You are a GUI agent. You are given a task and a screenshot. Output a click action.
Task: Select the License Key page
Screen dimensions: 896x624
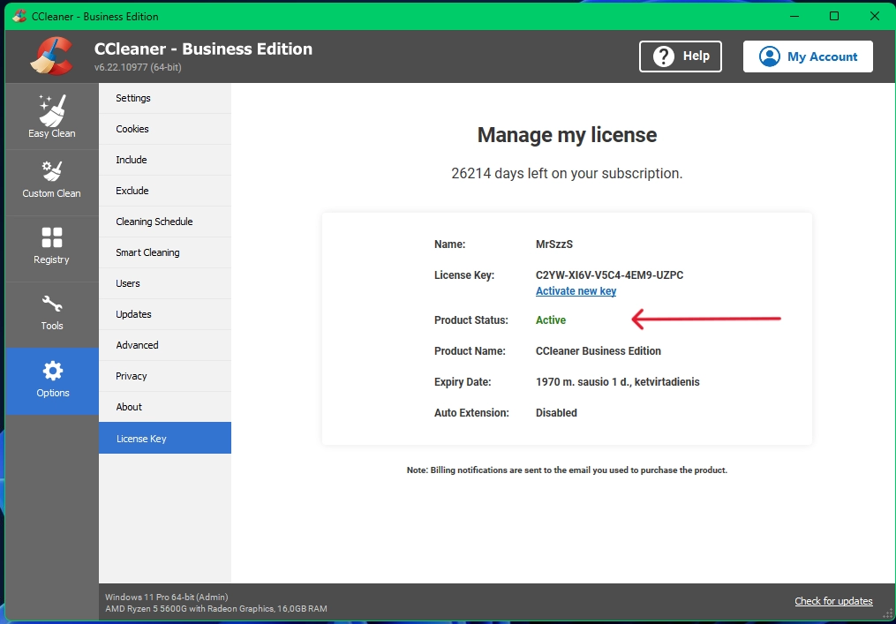(x=165, y=439)
